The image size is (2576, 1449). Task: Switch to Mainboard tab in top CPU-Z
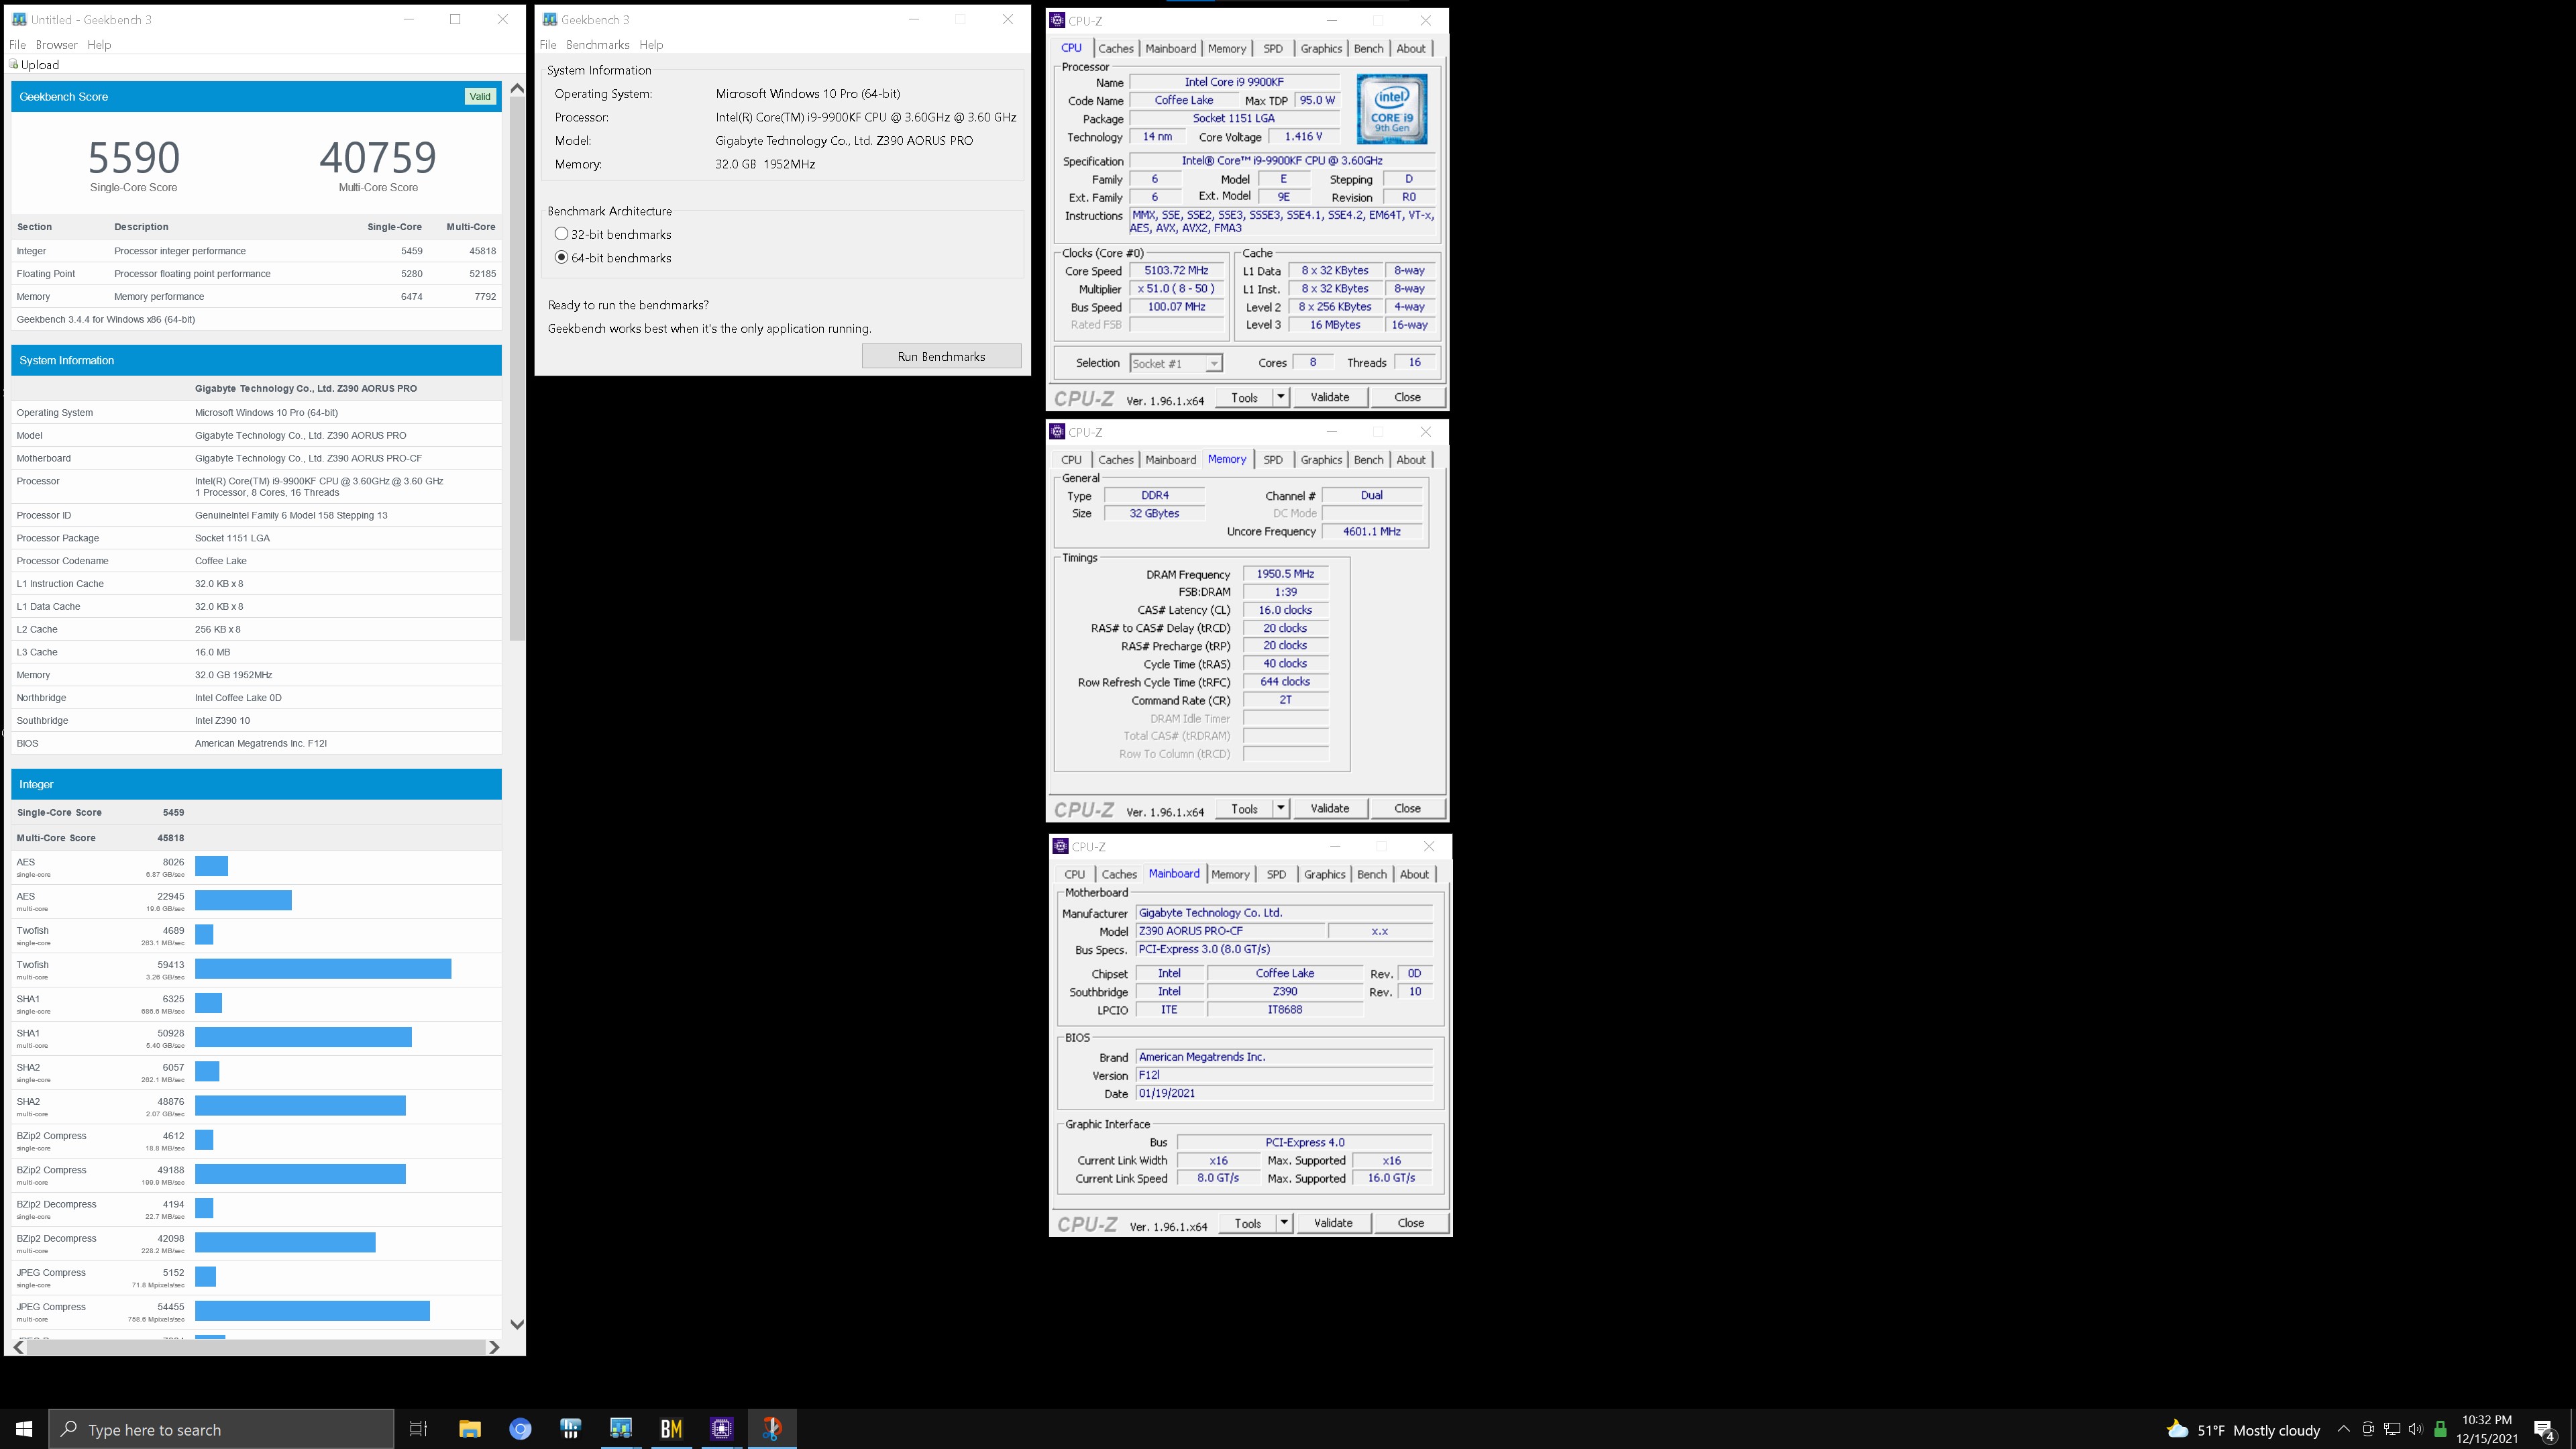[x=1171, y=48]
